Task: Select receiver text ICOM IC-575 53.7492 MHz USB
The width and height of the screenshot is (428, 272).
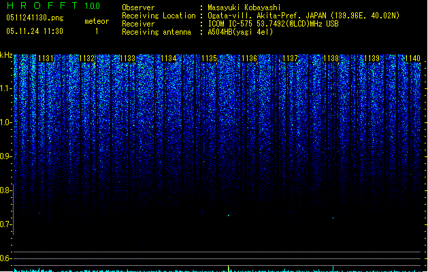Action: point(274,24)
